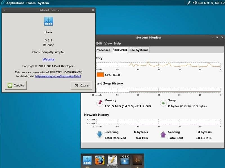Click the plank version text 0.6.1

click(x=48, y=40)
